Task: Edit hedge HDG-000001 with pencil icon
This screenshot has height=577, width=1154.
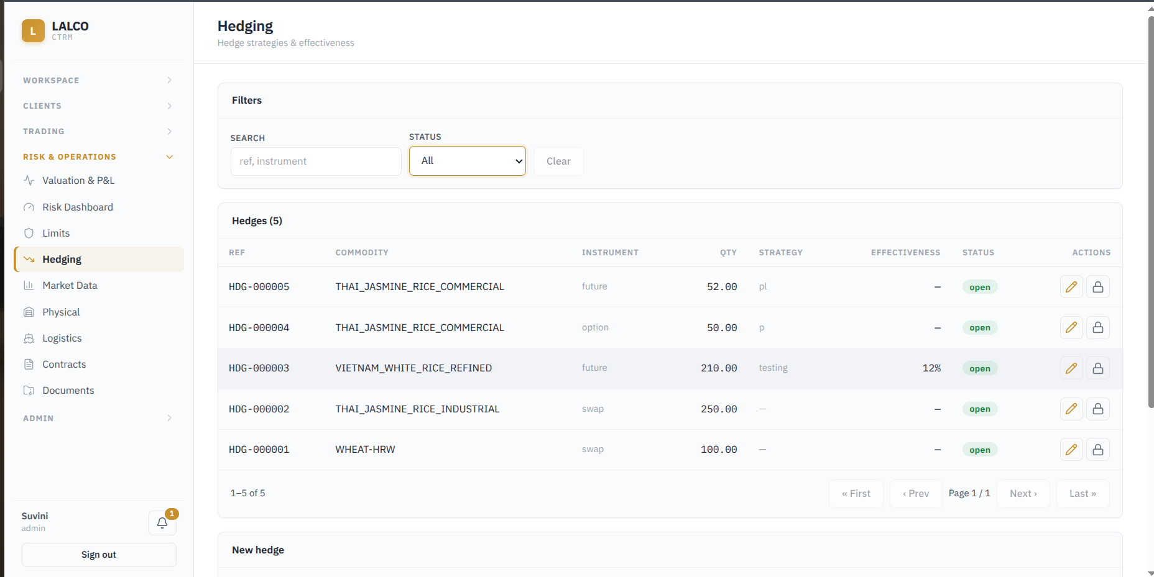Action: pyautogui.click(x=1071, y=450)
